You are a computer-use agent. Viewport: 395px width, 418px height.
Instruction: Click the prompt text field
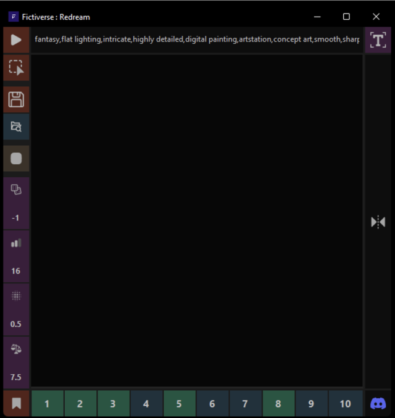coord(196,40)
